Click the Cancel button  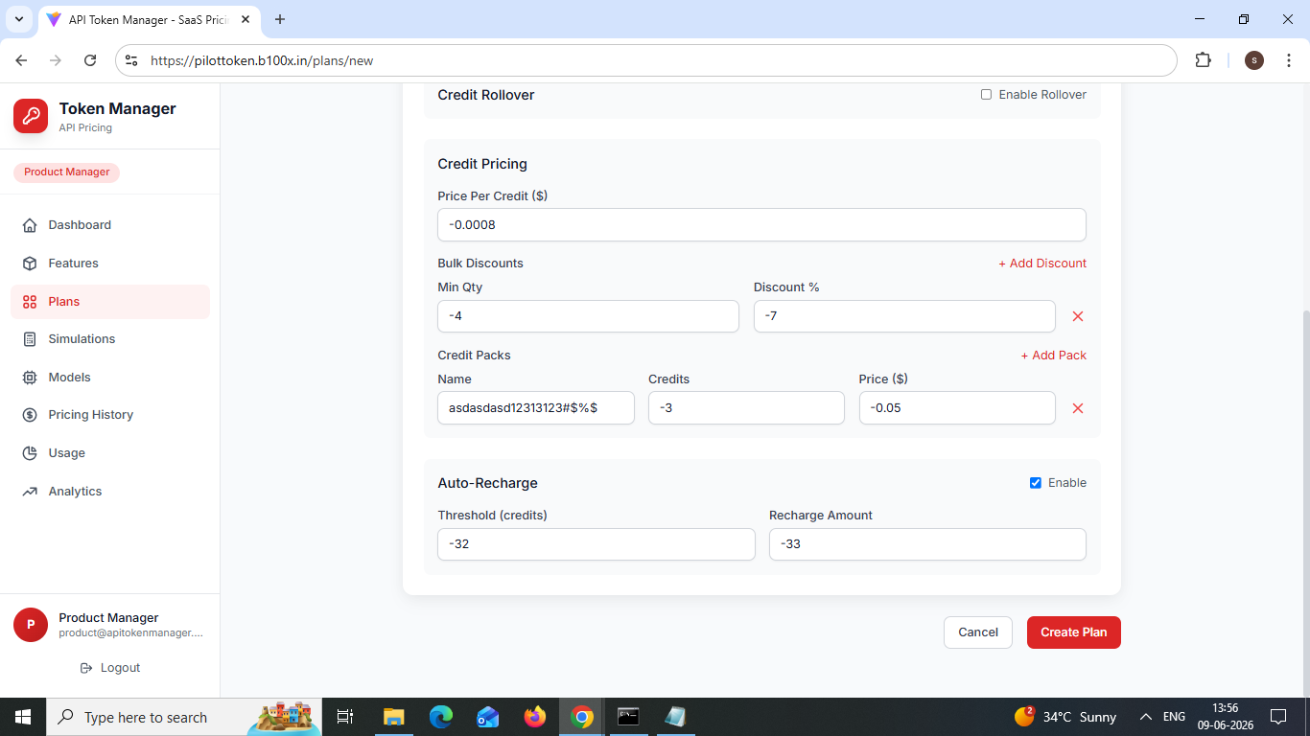click(x=978, y=632)
